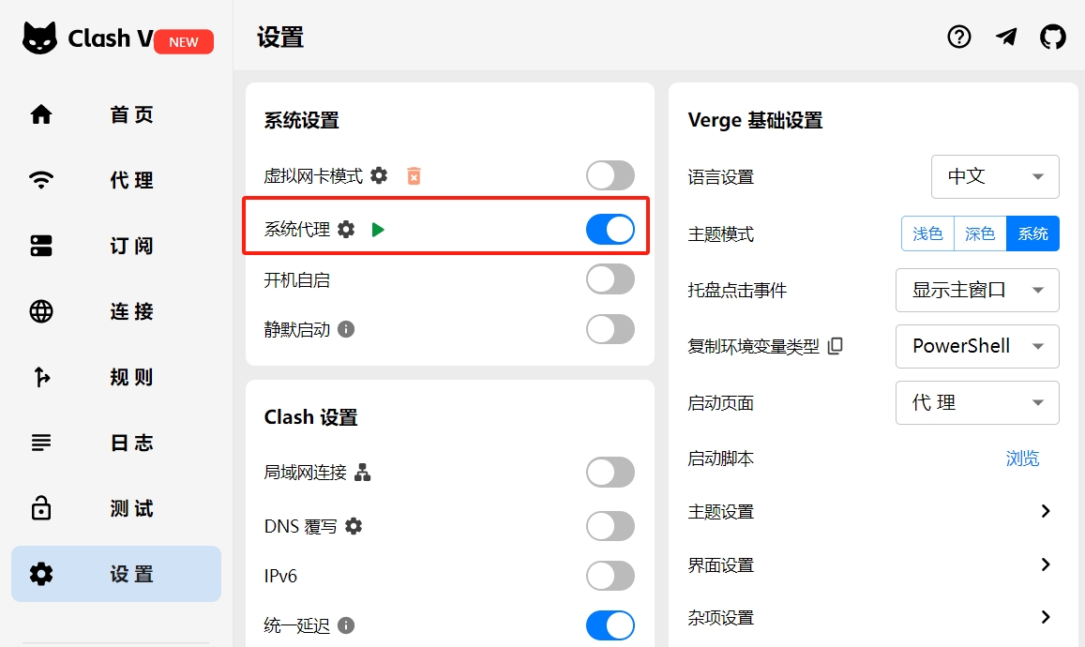Viewport: 1085px width, 647px height.
Task: Select 浅色 theme mode
Action: point(927,233)
